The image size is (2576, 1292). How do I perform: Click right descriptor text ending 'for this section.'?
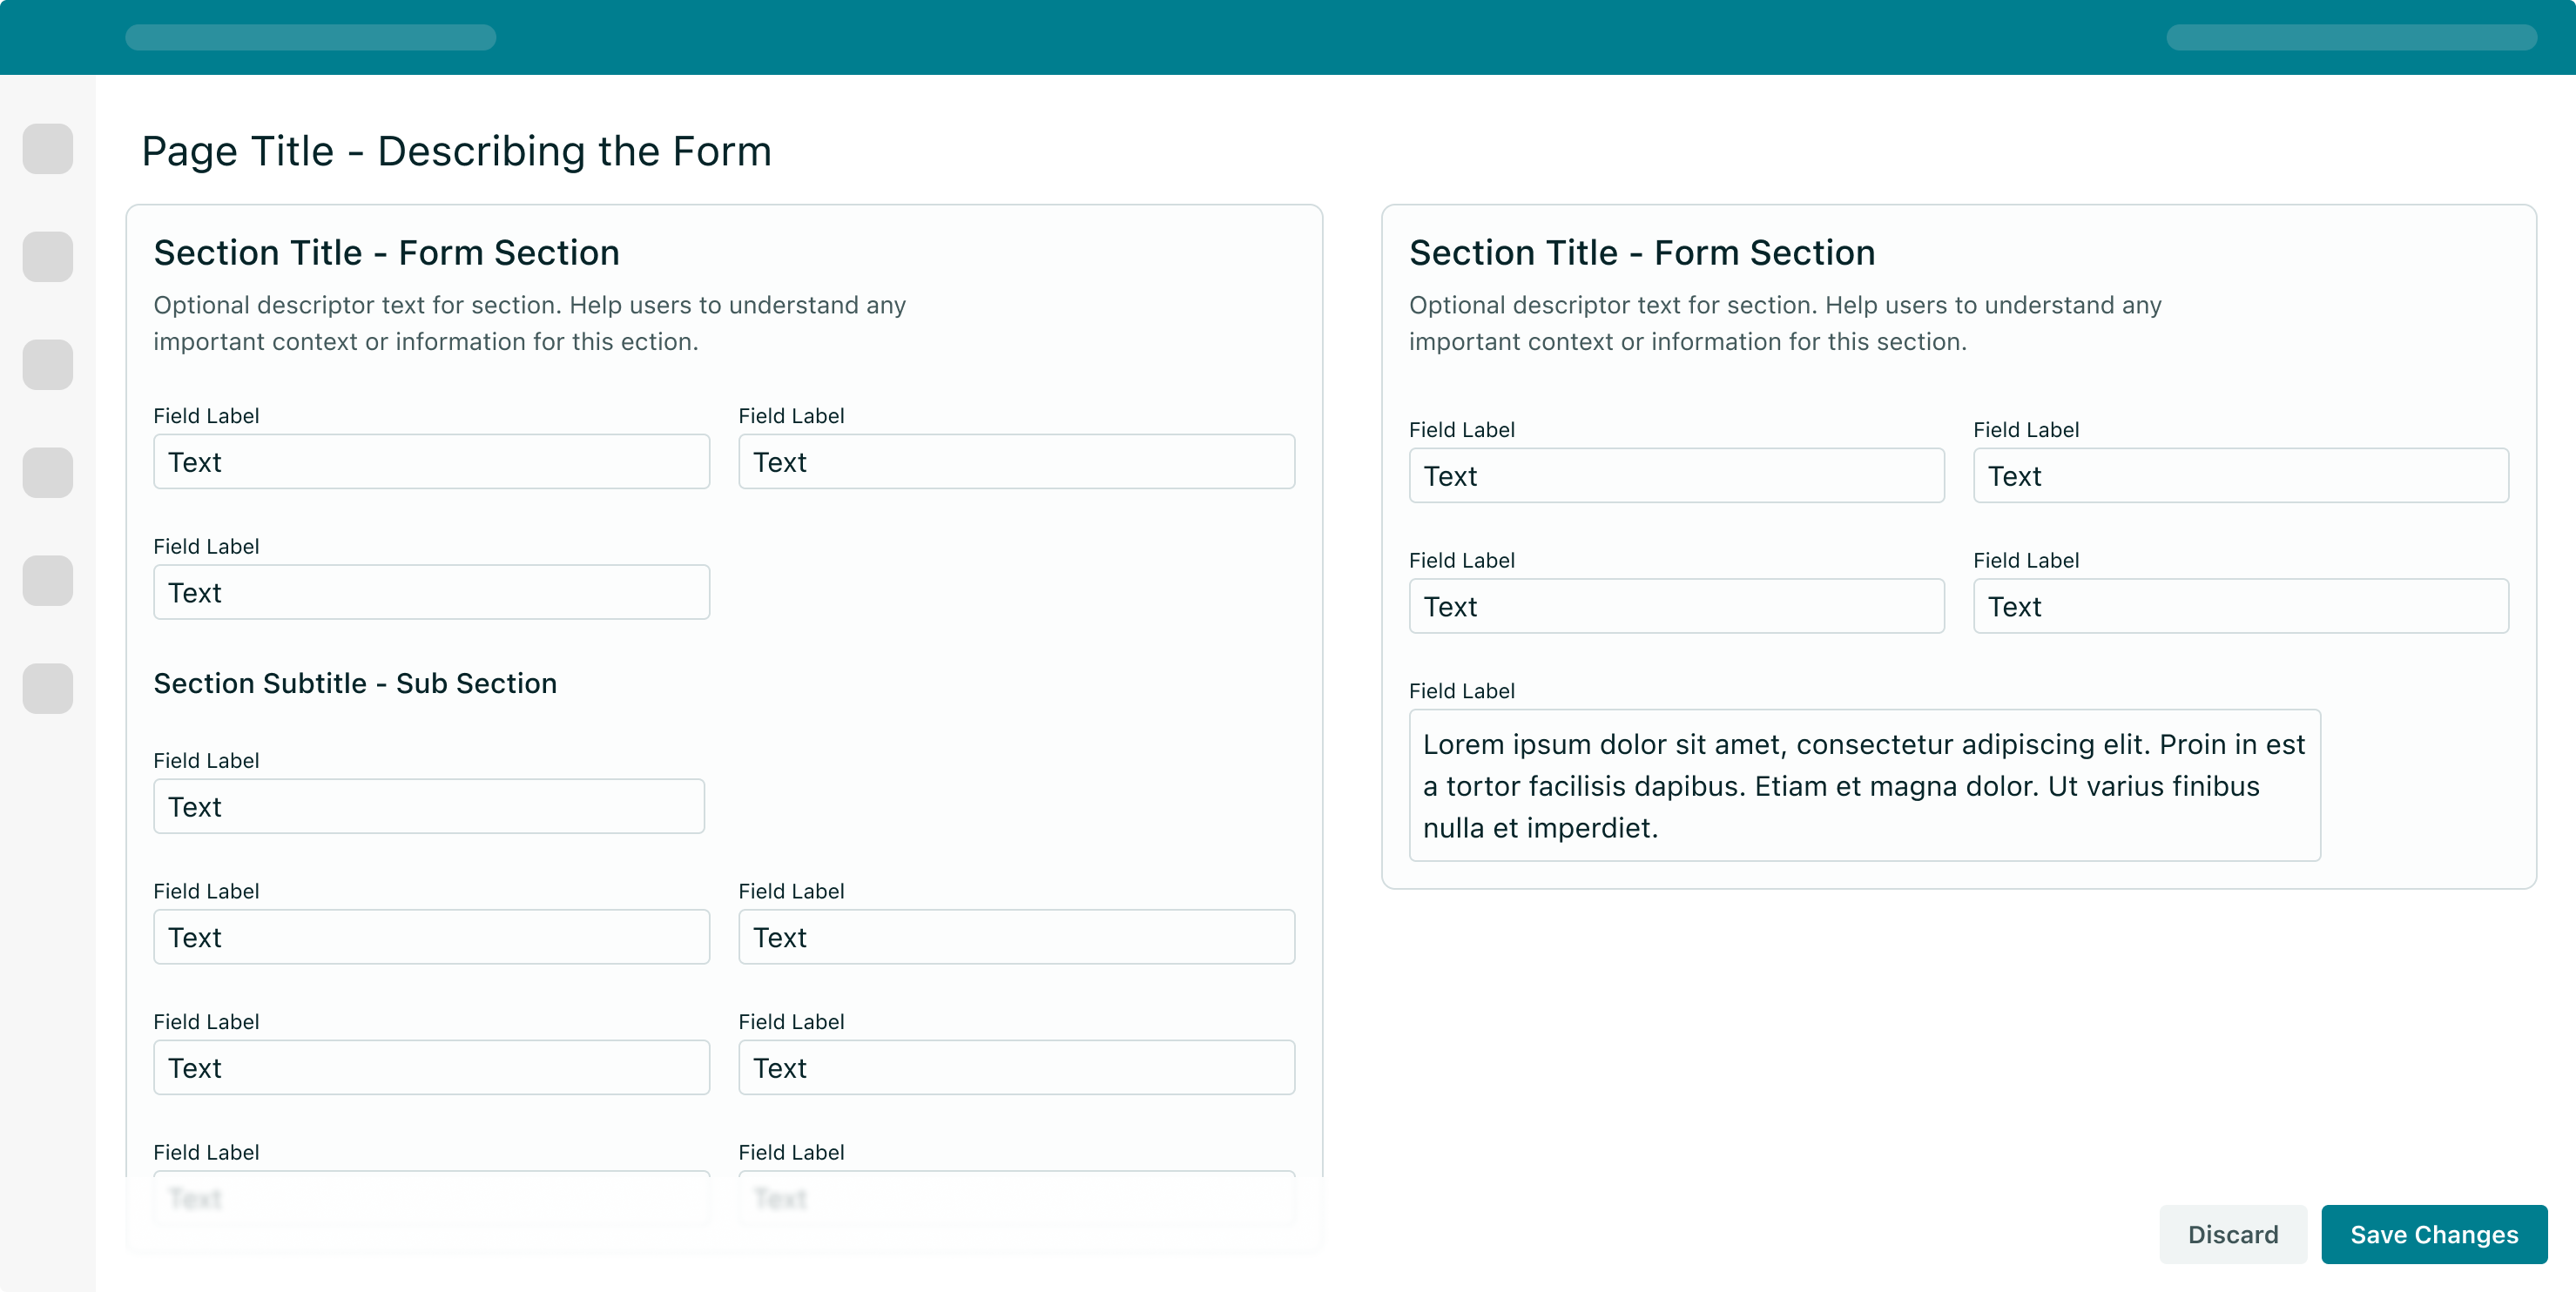[x=1786, y=323]
